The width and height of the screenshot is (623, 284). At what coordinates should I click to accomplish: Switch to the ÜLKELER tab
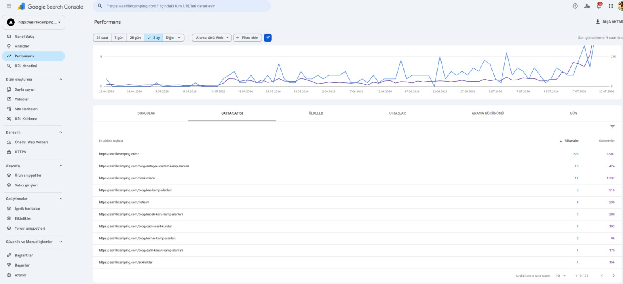[x=316, y=113]
